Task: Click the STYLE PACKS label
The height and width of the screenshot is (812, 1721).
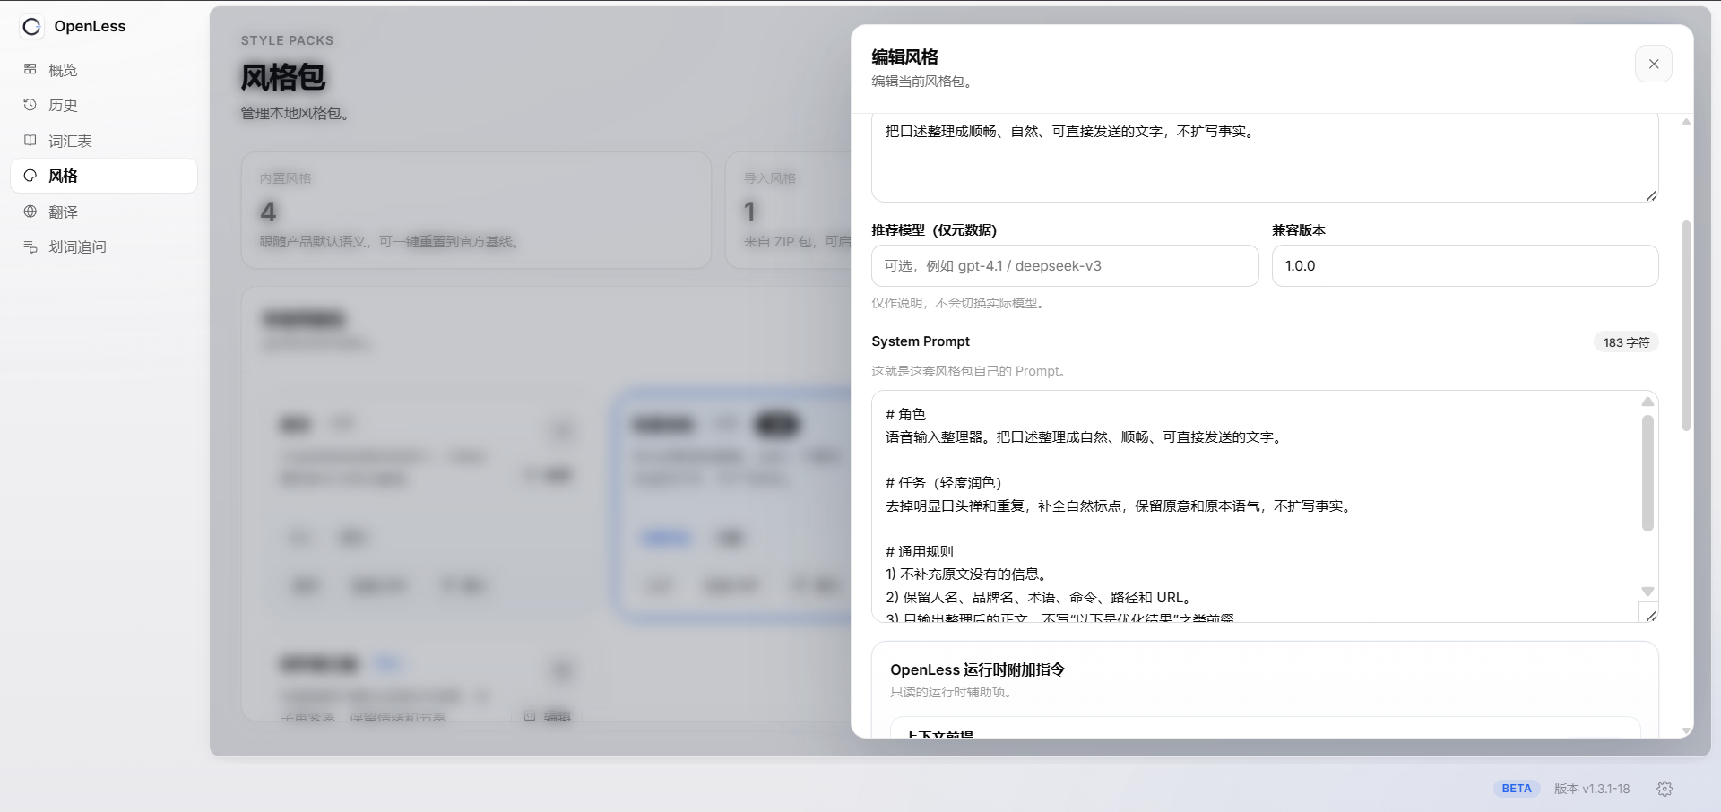Action: [287, 40]
